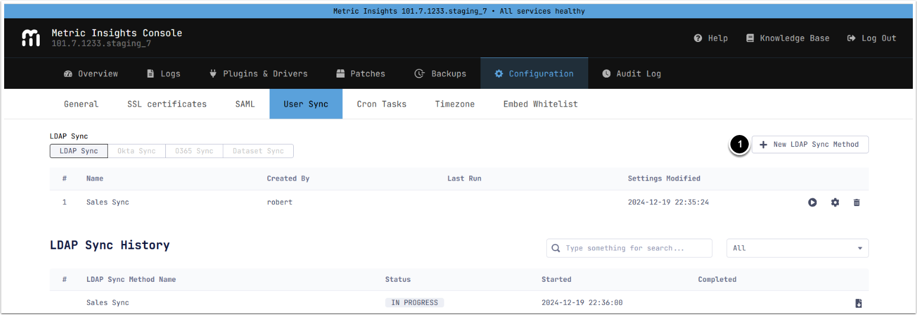The height and width of the screenshot is (315, 917).
Task: Log Out of the console
Action: pyautogui.click(x=872, y=38)
